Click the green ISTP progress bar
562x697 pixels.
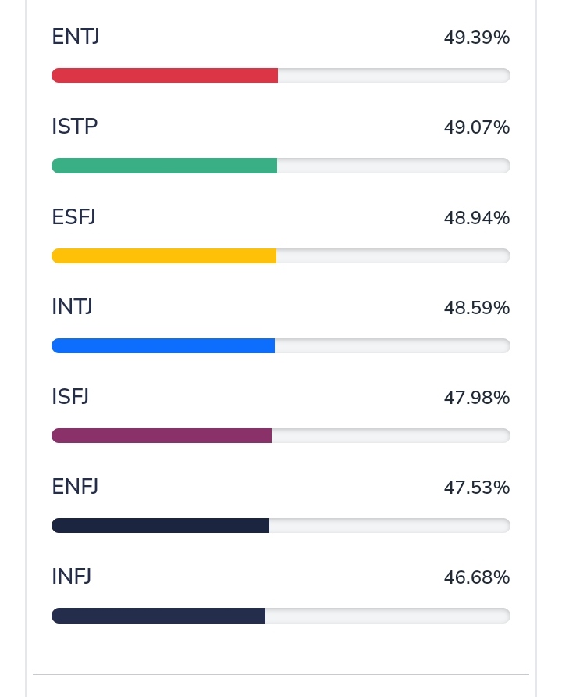280,166
